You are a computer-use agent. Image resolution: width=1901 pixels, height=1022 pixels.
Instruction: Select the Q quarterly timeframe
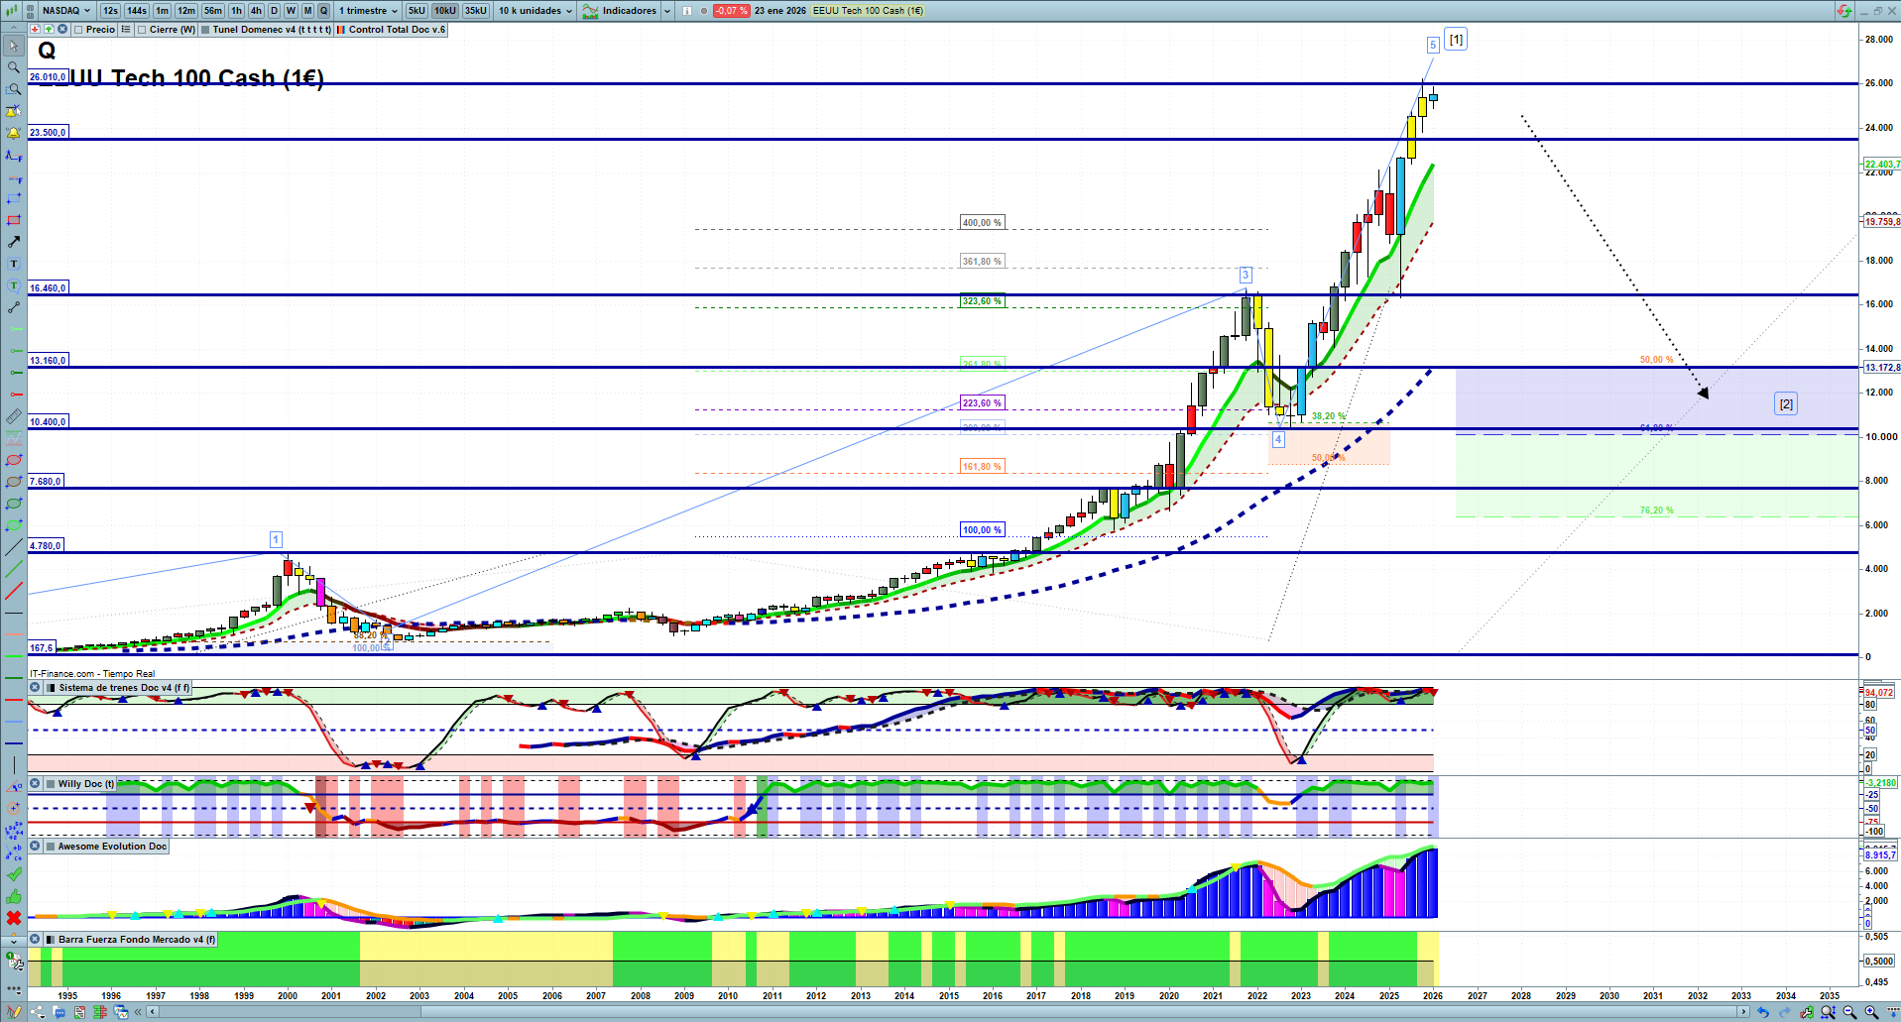click(x=323, y=11)
